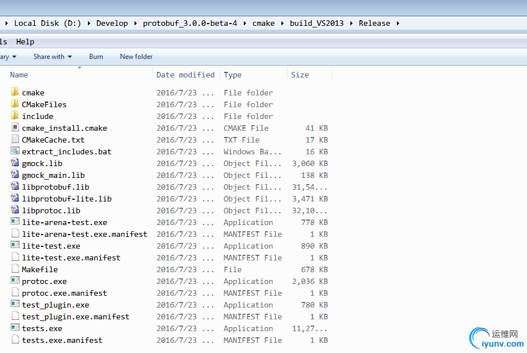The width and height of the screenshot is (527, 353).
Task: Click the tests.exe.manifest file icon
Action: [15, 339]
